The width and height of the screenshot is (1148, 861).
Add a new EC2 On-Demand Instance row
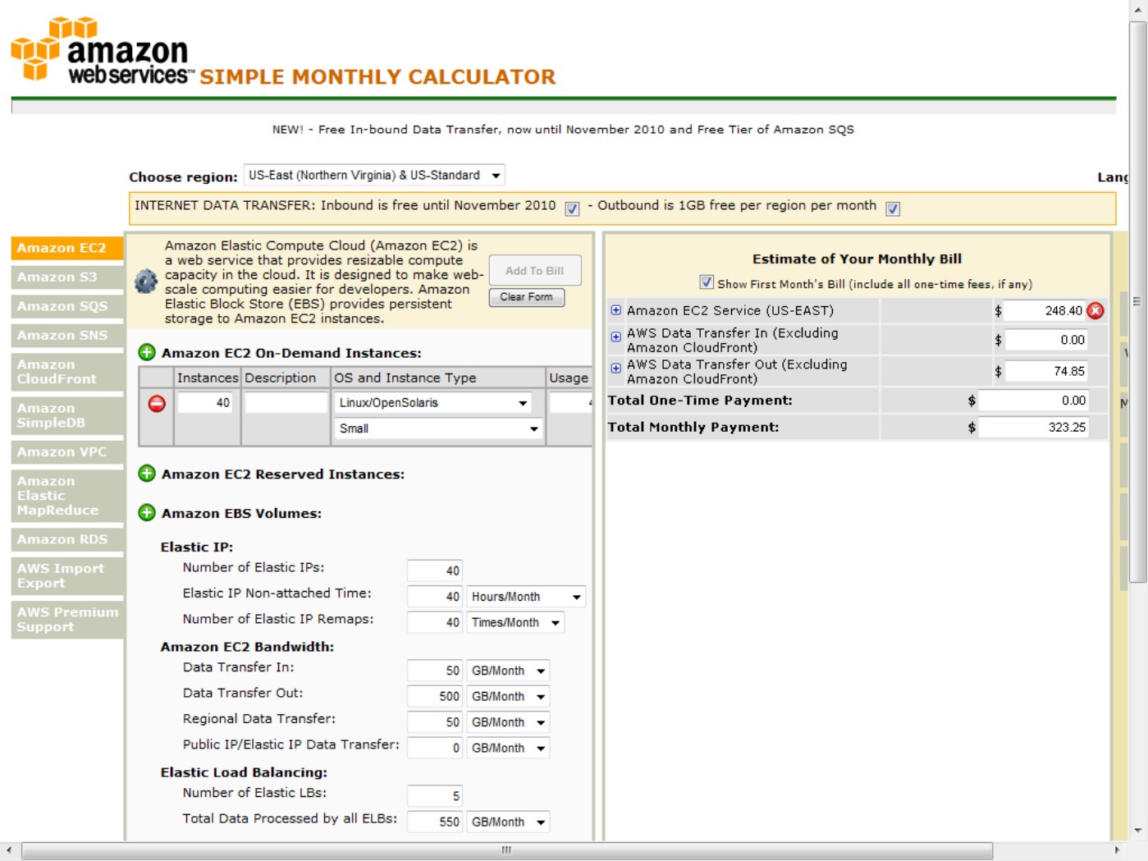pos(147,353)
